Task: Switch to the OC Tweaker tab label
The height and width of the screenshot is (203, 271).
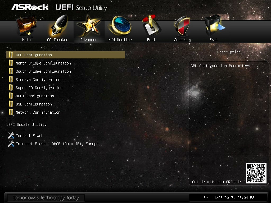Action: [57, 40]
